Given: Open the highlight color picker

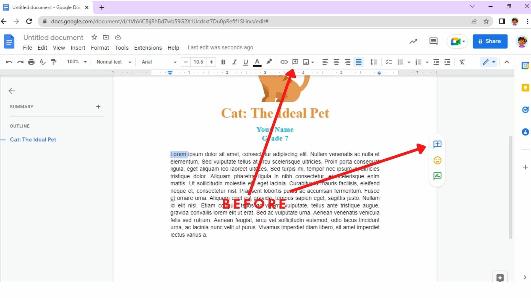Looking at the screenshot, I should click(x=269, y=62).
